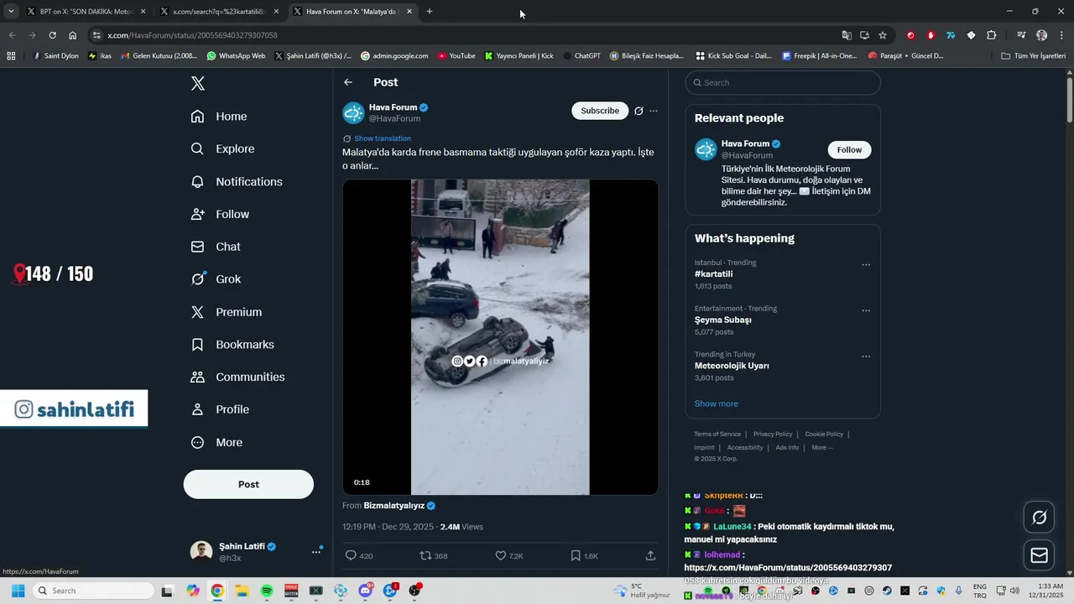This screenshot has height=604, width=1074.
Task: Focus the X Search field
Action: pyautogui.click(x=783, y=82)
